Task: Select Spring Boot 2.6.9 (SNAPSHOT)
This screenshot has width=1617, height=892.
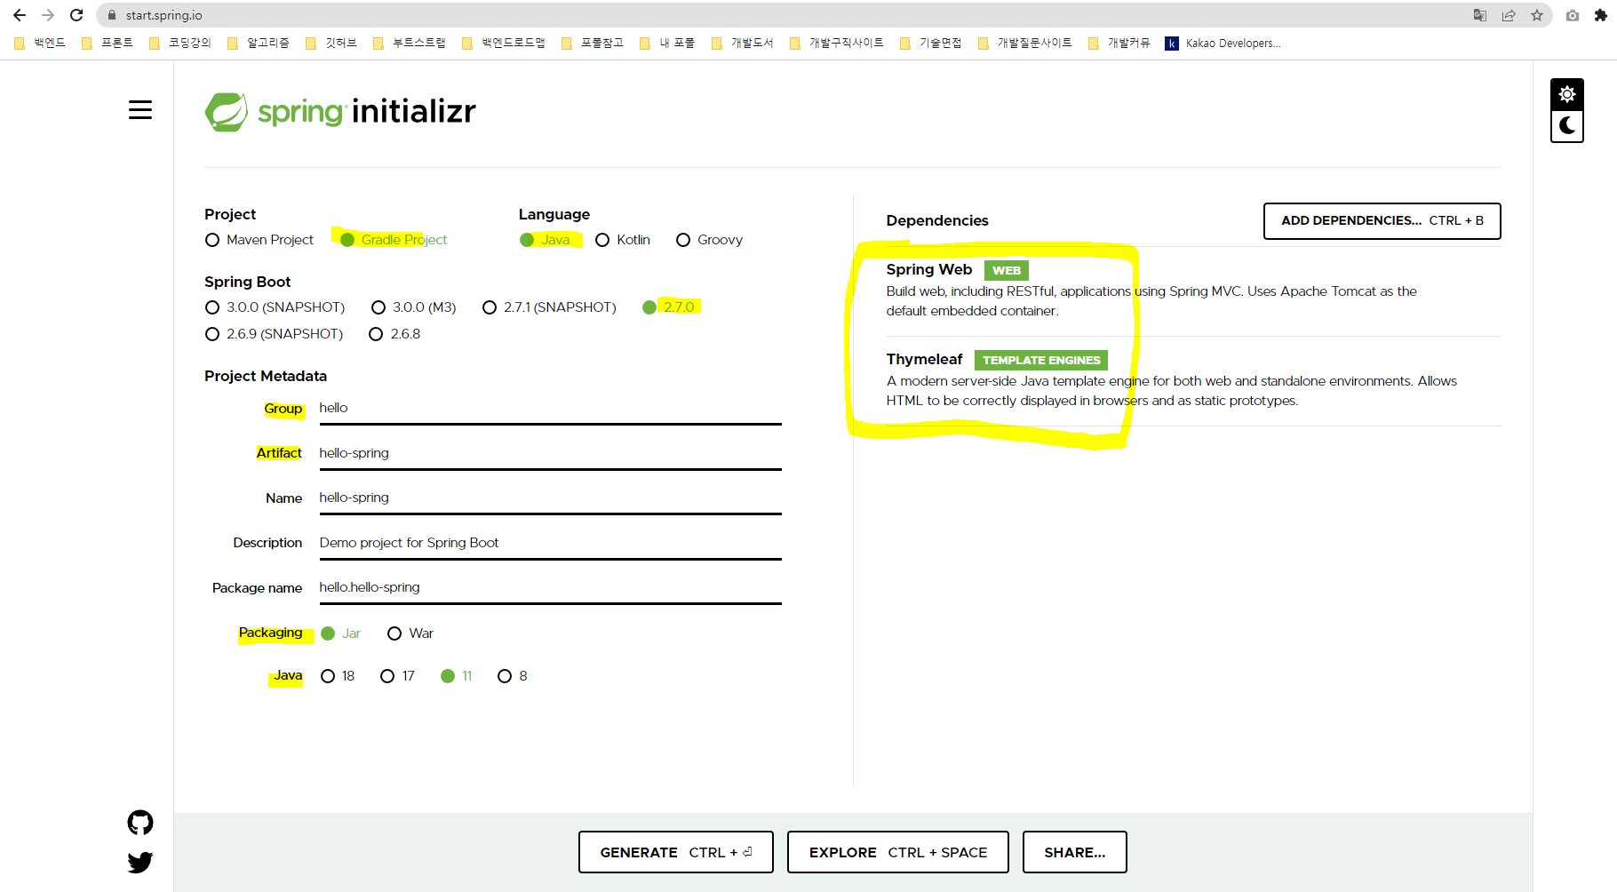Action: tap(274, 334)
